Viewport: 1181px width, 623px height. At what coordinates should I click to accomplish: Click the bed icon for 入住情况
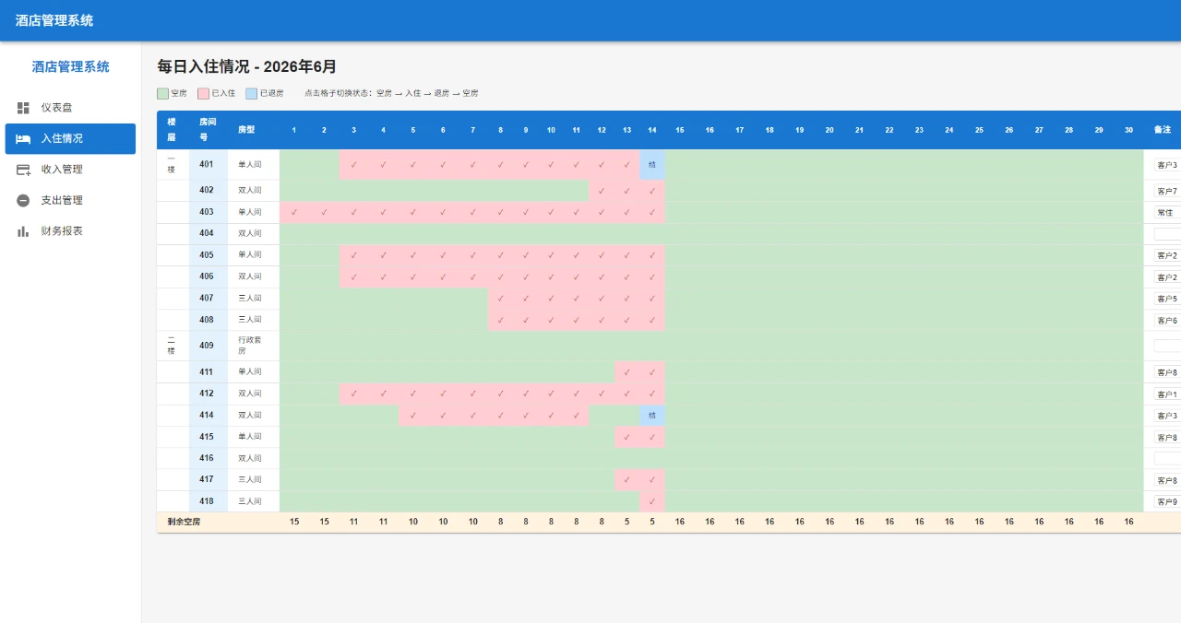point(23,138)
